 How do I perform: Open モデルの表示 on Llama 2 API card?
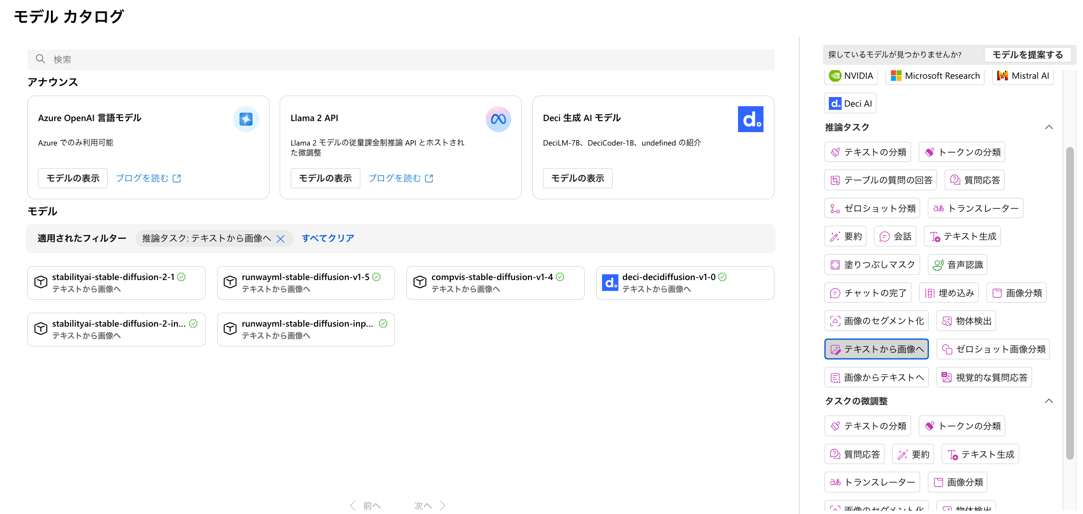(x=325, y=178)
